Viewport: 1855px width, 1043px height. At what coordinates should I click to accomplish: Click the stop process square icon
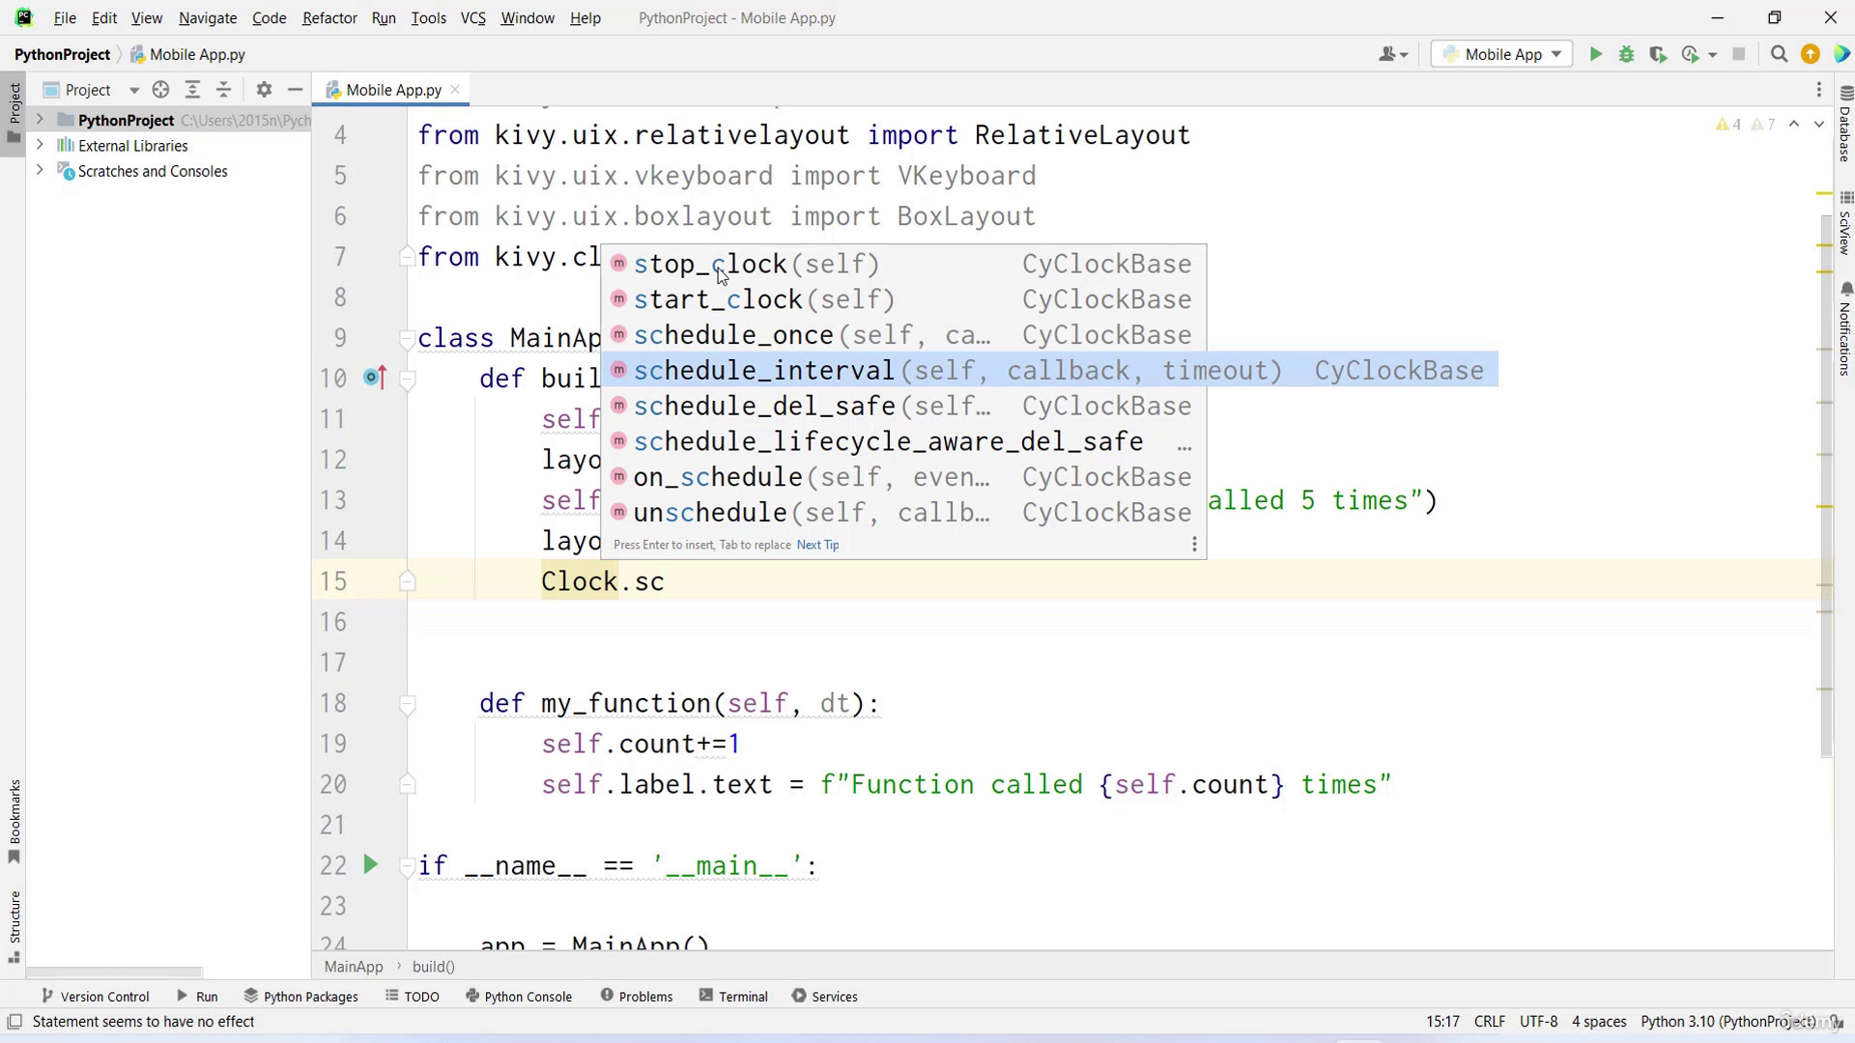coord(1739,55)
